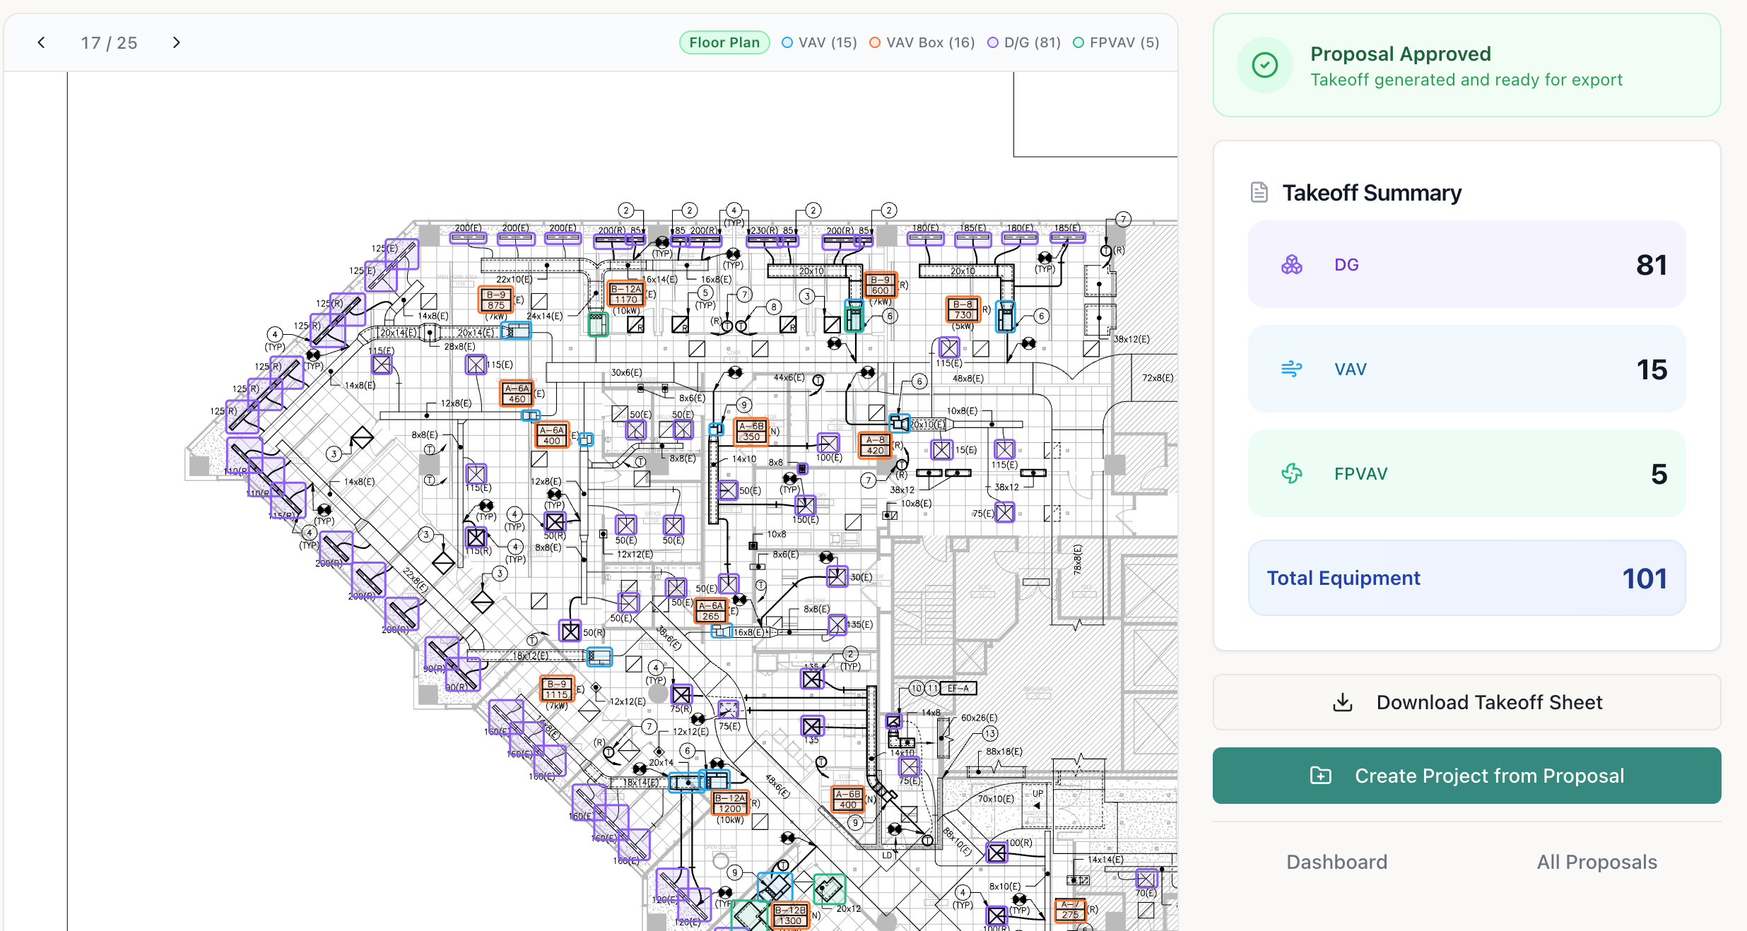The height and width of the screenshot is (931, 1747).
Task: Open the Dashboard link
Action: pos(1336,862)
